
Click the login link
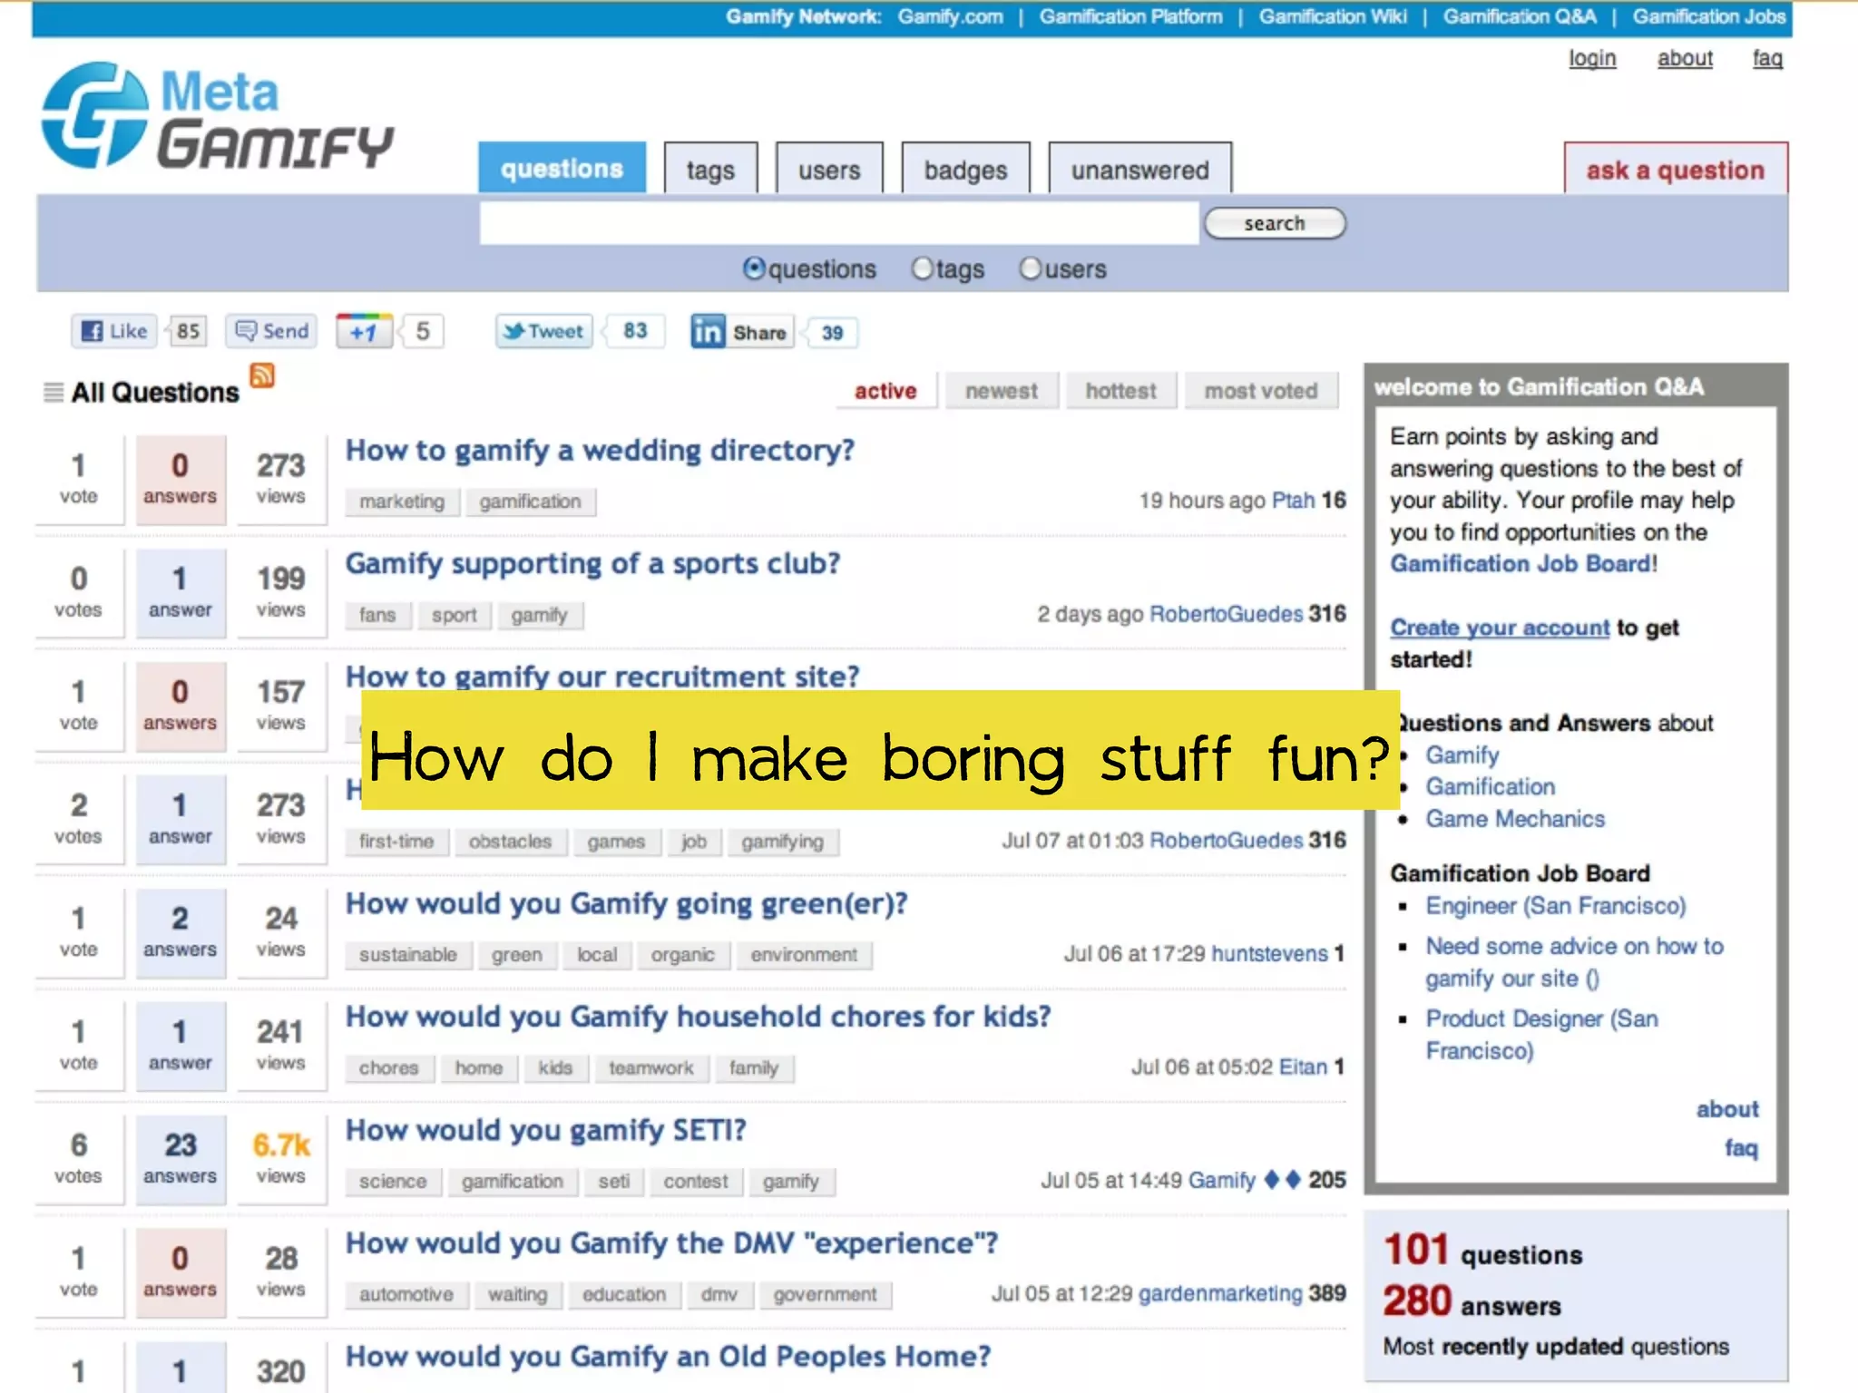pos(1593,59)
